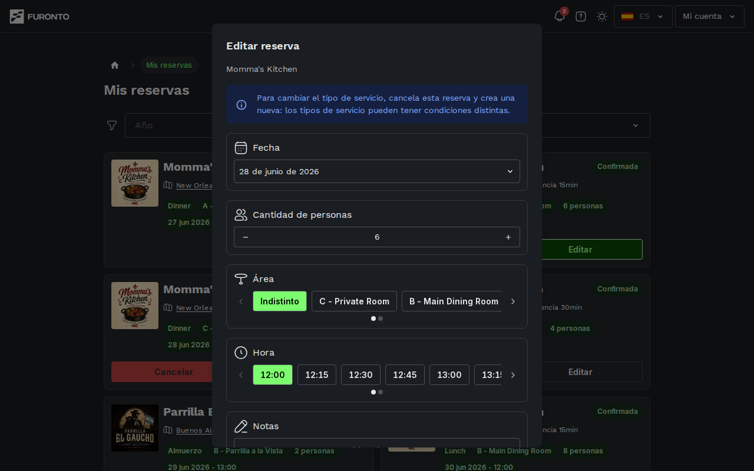Viewport: 754px width, 471px height.
Task: Click the B - Parrilla a la Vista tag
Action: [x=248, y=451]
